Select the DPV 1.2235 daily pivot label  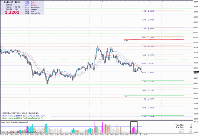pos(148,64)
